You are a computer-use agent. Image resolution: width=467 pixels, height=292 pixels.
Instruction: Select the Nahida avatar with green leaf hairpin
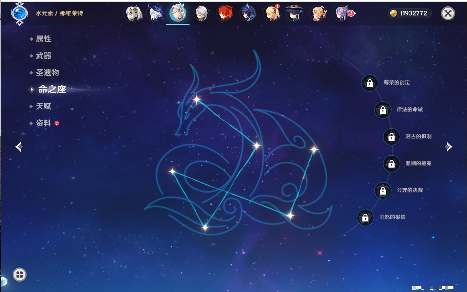(x=133, y=14)
